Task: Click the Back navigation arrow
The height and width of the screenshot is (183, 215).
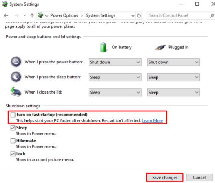Action: pos(6,15)
